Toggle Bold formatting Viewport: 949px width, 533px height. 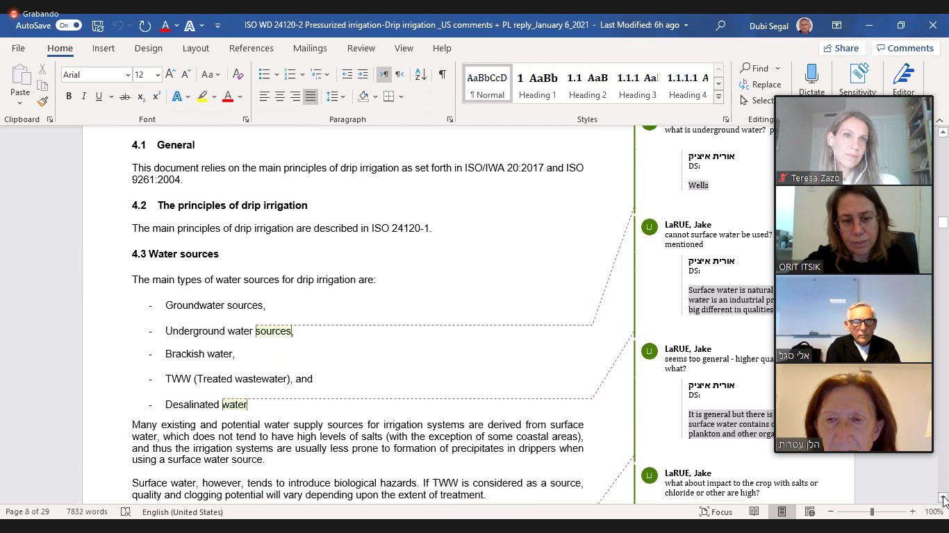click(x=69, y=96)
